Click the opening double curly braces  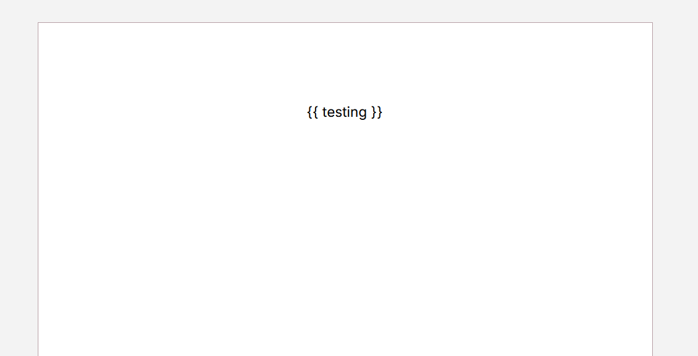(x=312, y=112)
